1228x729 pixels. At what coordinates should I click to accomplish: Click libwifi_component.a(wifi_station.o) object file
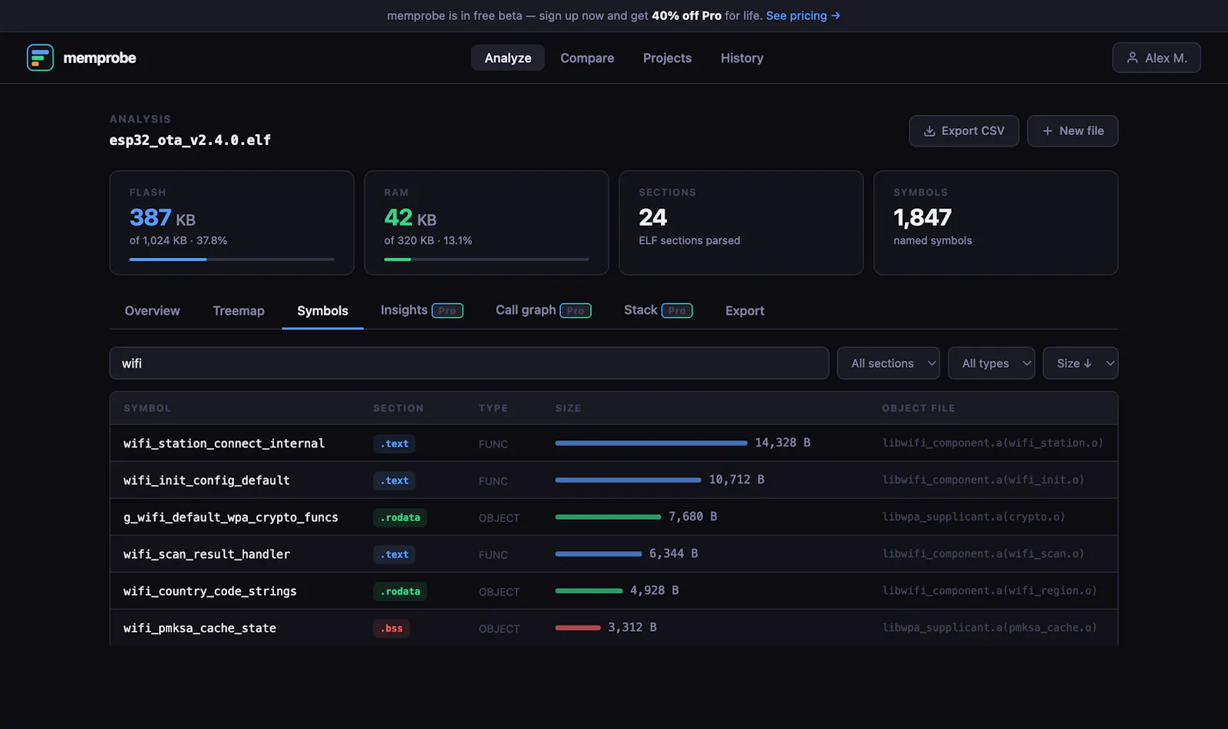click(992, 443)
